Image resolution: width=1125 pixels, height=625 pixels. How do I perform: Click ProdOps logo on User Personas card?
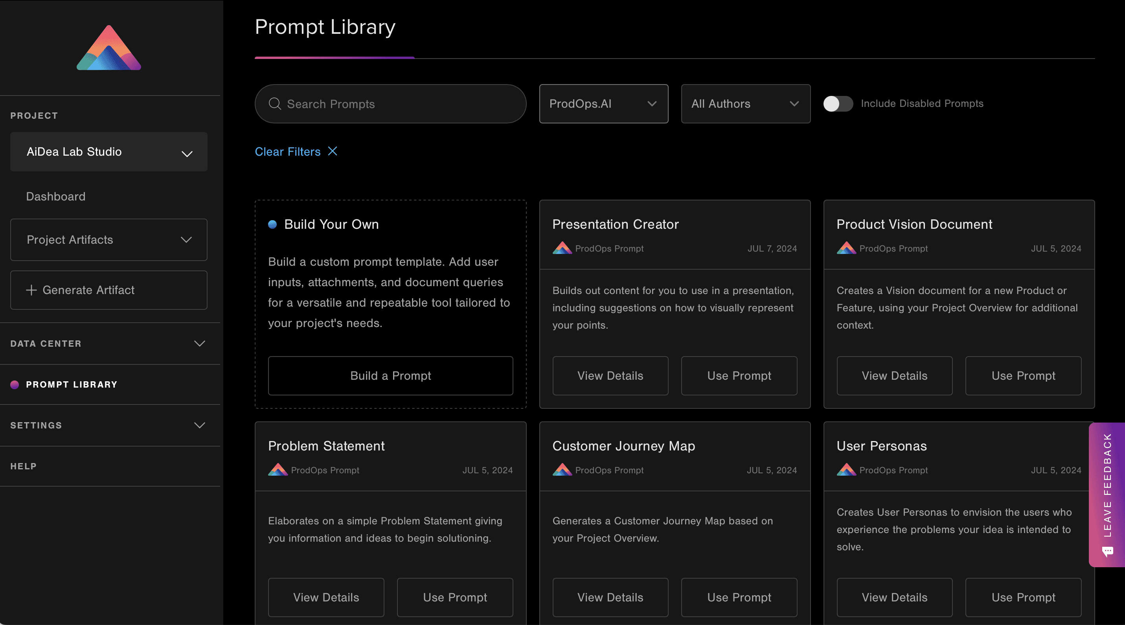(846, 470)
